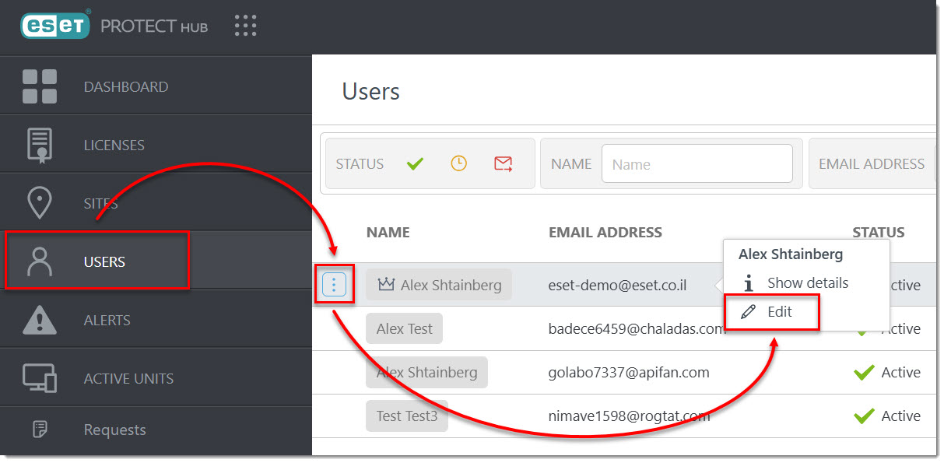The width and height of the screenshot is (944, 463).
Task: Click the Alerts warning triangle icon
Action: [x=39, y=320]
